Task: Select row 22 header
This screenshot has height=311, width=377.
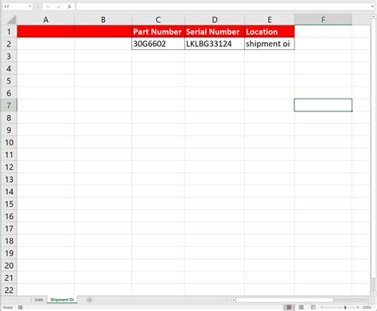Action: pos(9,290)
